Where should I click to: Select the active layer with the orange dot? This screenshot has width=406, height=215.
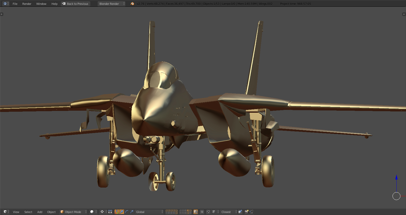pyautogui.click(x=188, y=210)
